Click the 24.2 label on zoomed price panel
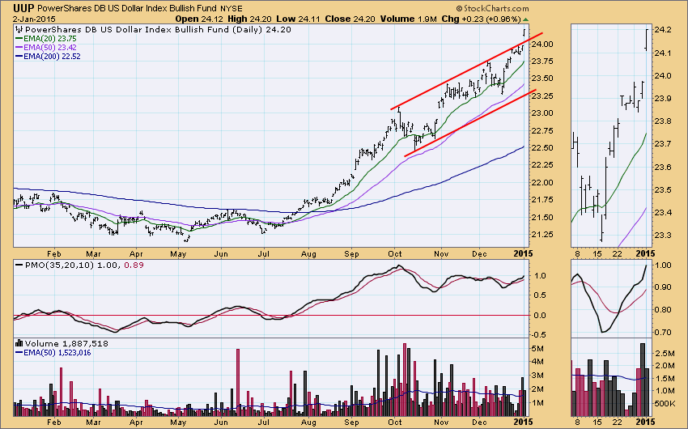Viewport: 688px width, 429px height. click(x=662, y=30)
